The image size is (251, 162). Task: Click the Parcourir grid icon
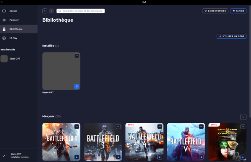click(x=4, y=20)
